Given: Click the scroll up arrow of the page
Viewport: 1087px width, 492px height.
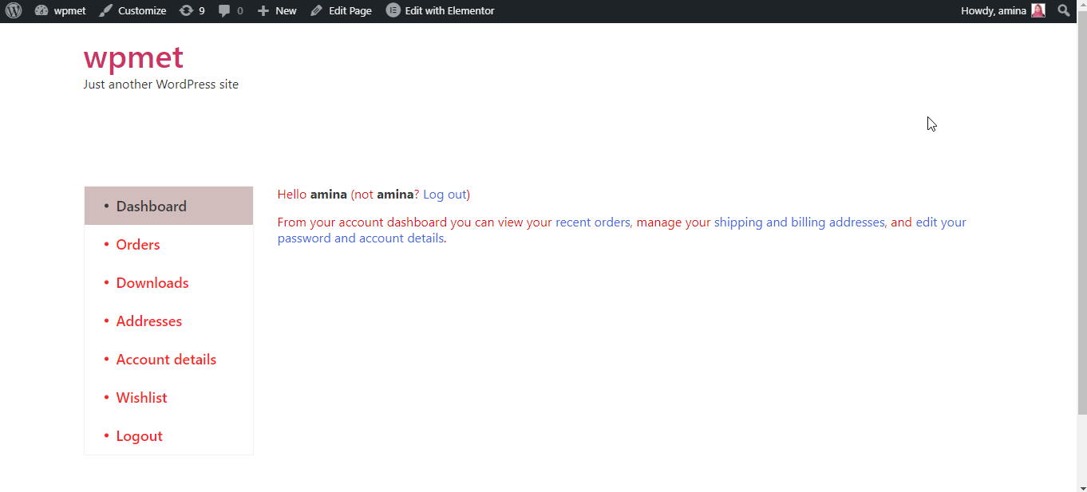Looking at the screenshot, I should [1082, 6].
